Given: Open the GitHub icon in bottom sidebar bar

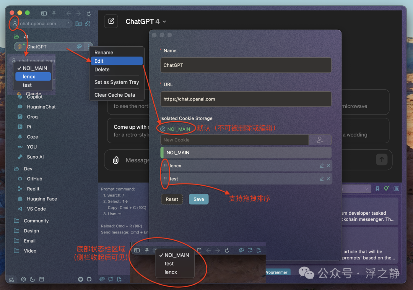Looking at the screenshot, I should pyautogui.click(x=89, y=279).
